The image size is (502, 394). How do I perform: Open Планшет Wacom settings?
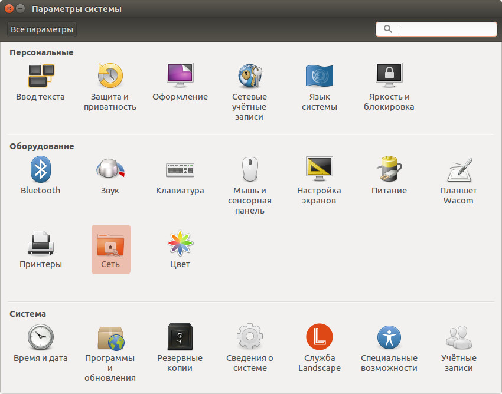[458, 170]
